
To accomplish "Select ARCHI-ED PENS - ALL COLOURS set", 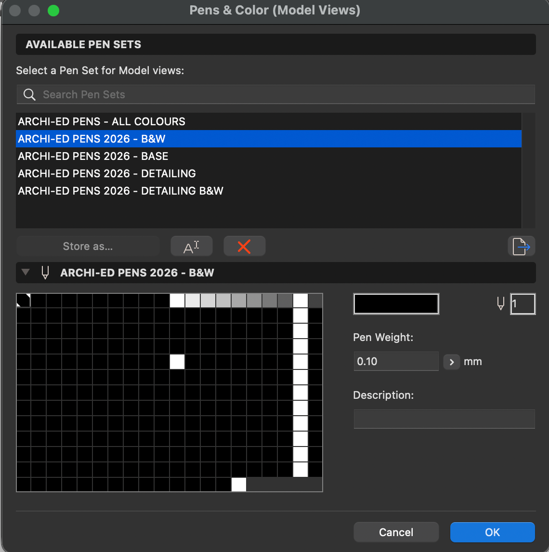I will pyautogui.click(x=102, y=121).
